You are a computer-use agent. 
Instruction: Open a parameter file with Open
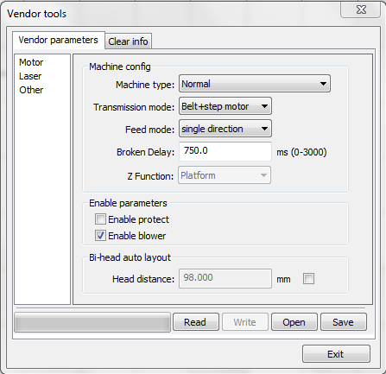[x=294, y=322]
